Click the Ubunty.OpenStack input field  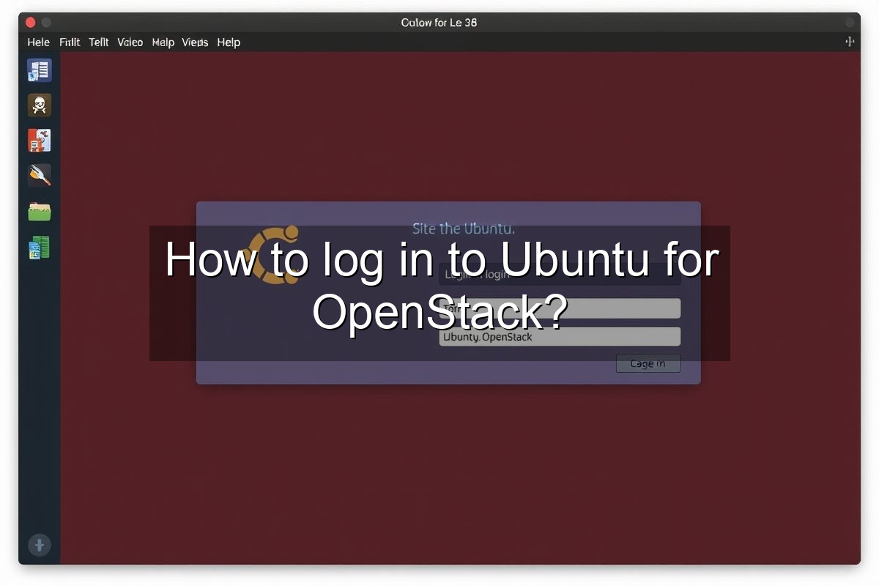[560, 337]
